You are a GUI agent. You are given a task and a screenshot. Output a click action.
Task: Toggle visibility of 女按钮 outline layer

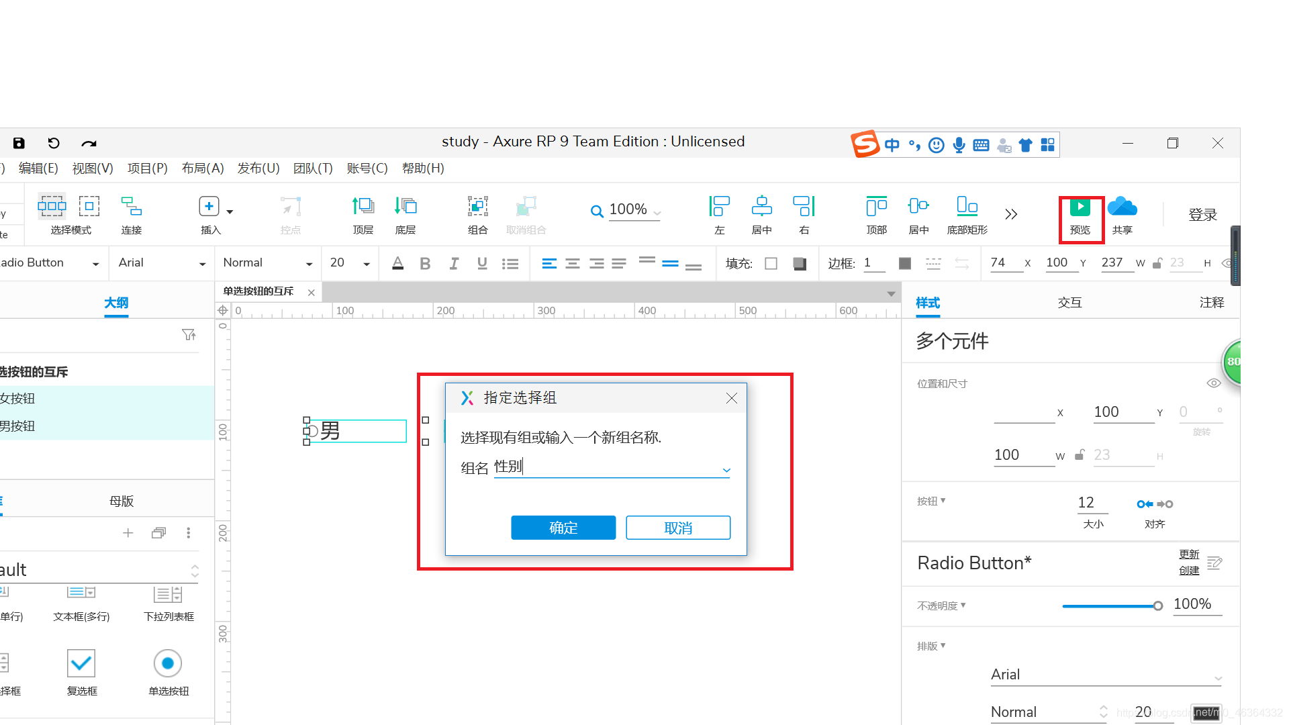coord(188,397)
